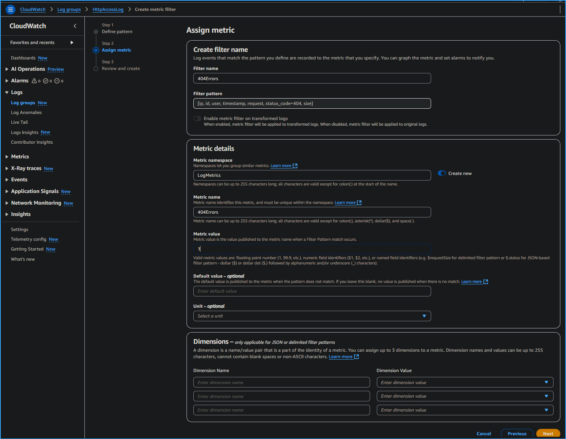Click external link icon beside Metric name Learn more
The width and height of the screenshot is (566, 439).
coord(359,203)
